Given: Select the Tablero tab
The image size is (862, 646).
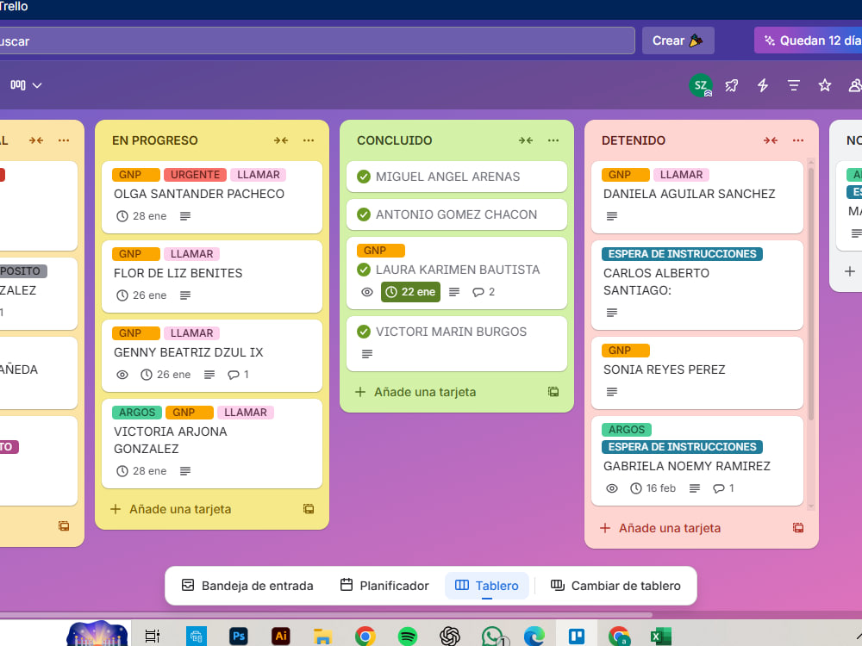Looking at the screenshot, I should [x=486, y=586].
